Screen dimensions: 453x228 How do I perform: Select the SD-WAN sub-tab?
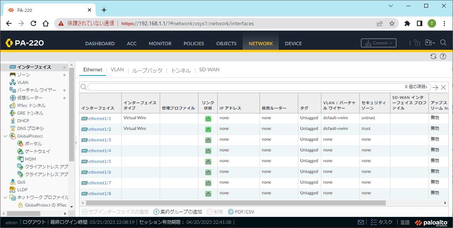click(209, 70)
